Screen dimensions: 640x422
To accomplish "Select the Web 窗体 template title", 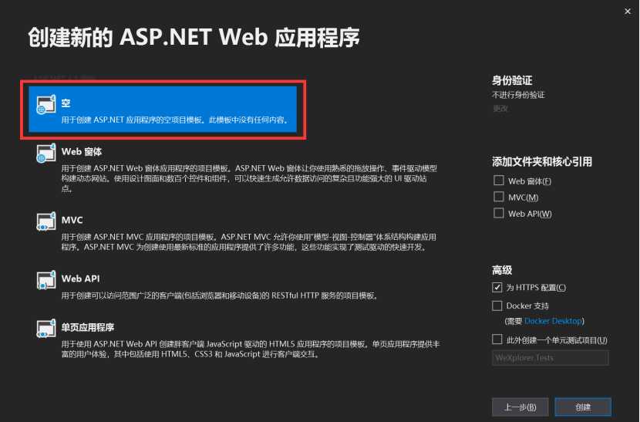I will click(x=82, y=151).
